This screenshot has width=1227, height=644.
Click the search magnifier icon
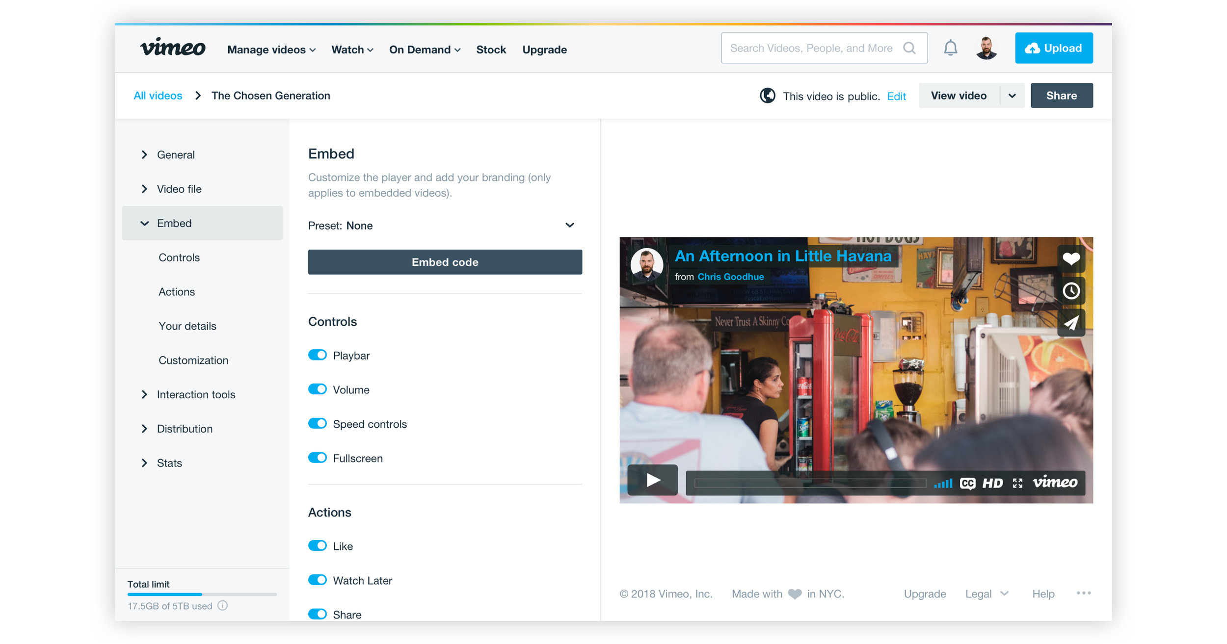[x=909, y=48]
